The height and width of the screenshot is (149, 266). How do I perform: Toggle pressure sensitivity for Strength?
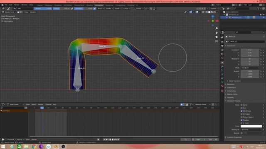(x=94, y=8)
